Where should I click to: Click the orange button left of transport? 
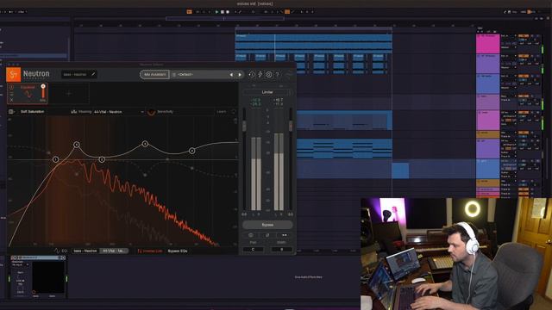(190, 12)
